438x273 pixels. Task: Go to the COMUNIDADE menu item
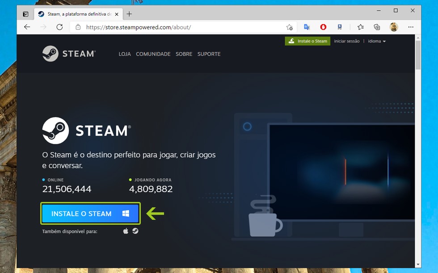click(x=153, y=54)
